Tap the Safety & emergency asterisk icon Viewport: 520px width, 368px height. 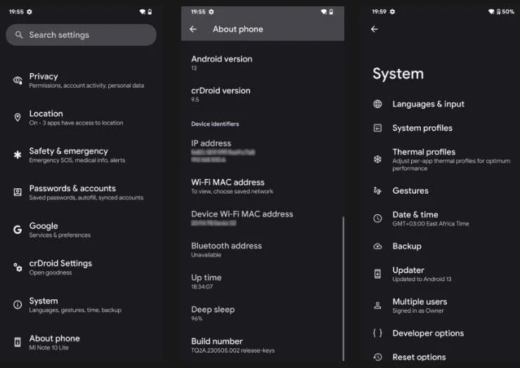click(x=18, y=155)
